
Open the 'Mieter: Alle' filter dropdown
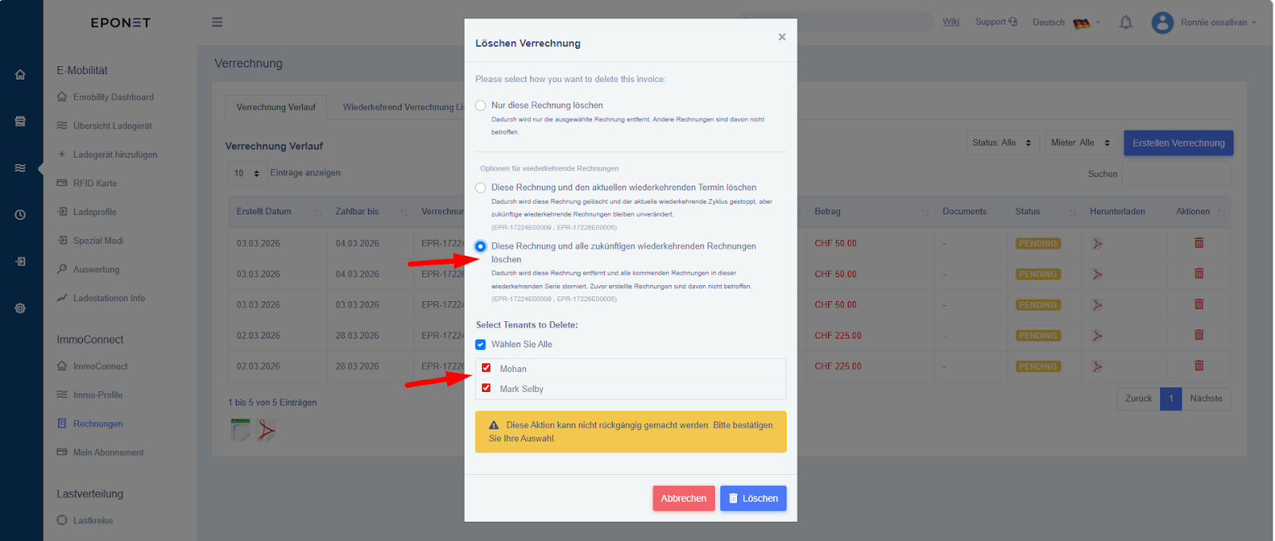click(x=1081, y=143)
